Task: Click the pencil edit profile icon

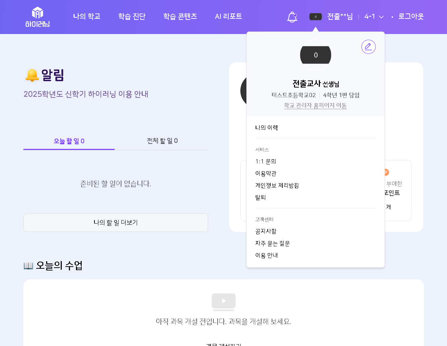Action: coord(369,47)
